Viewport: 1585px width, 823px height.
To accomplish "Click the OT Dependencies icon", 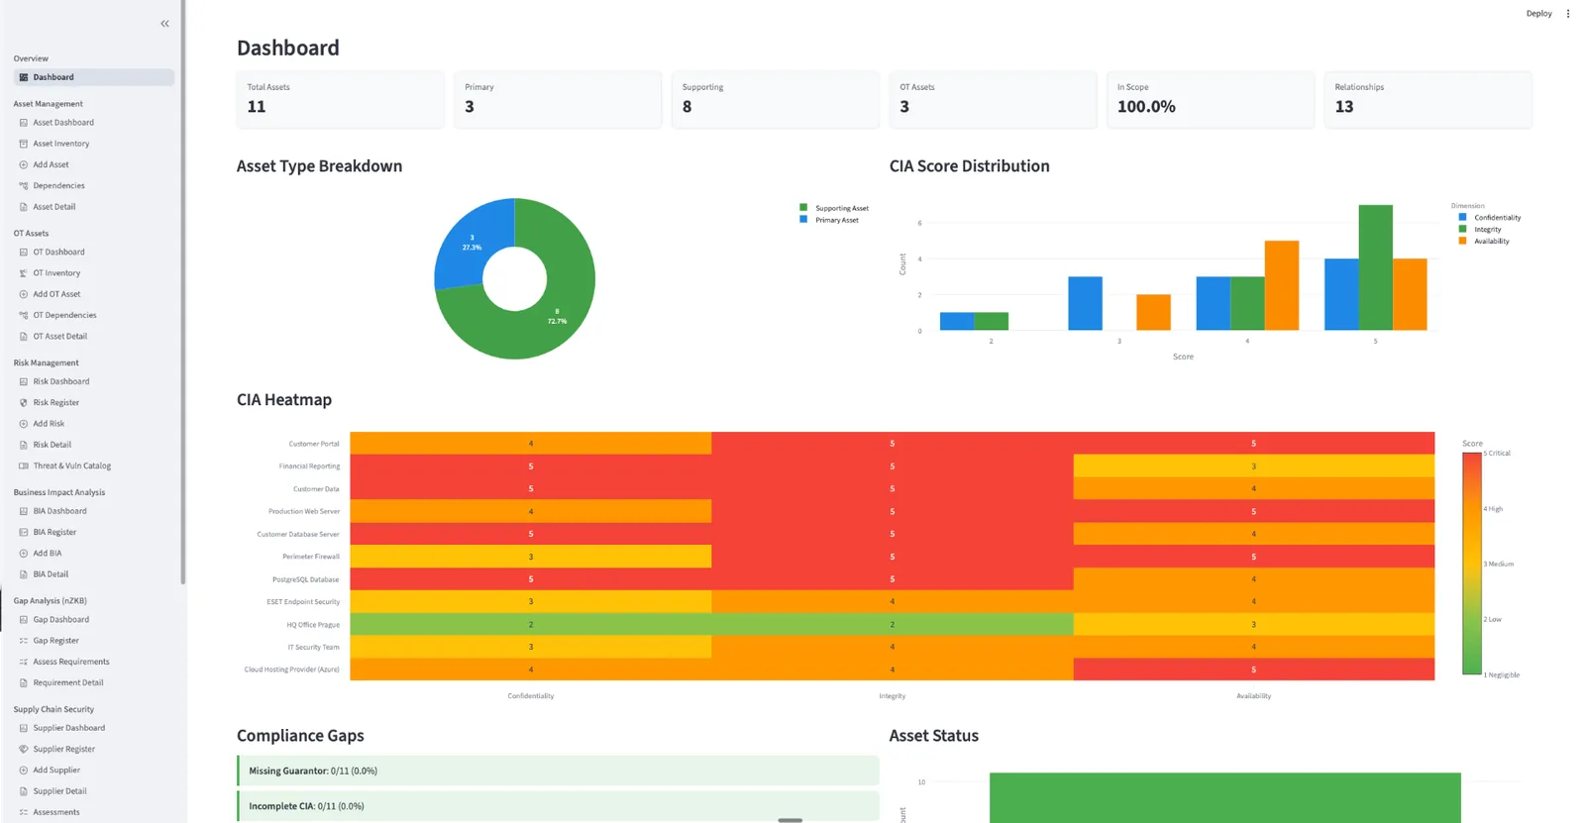I will 24,315.
